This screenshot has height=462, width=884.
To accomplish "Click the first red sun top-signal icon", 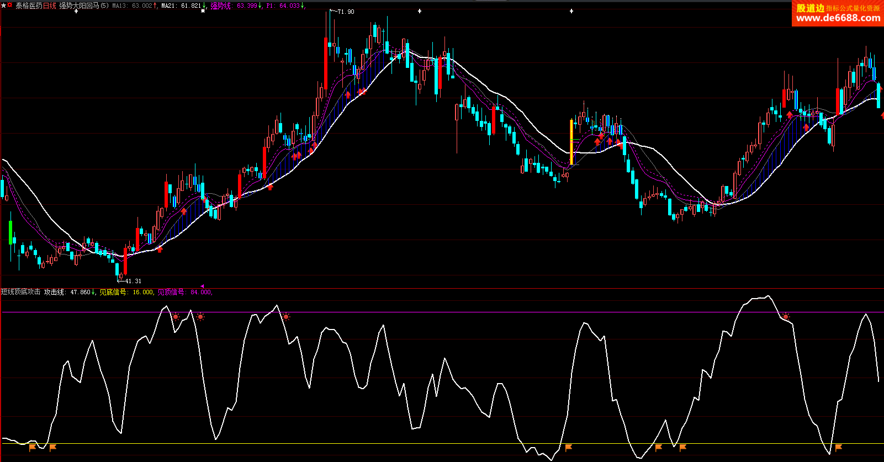I will (x=176, y=317).
